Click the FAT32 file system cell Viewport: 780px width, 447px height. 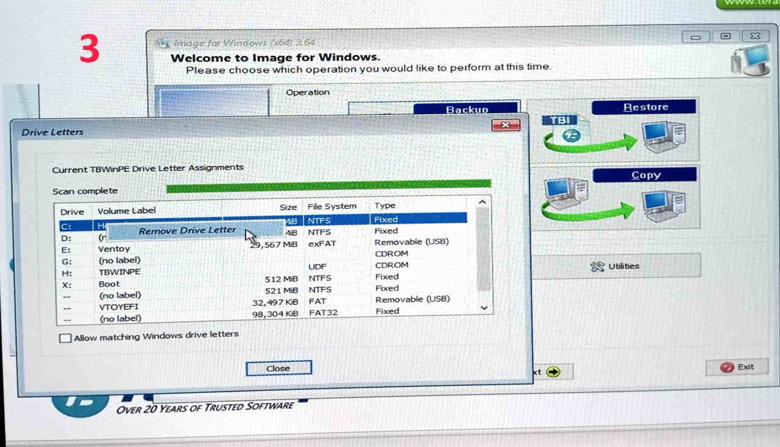click(323, 313)
